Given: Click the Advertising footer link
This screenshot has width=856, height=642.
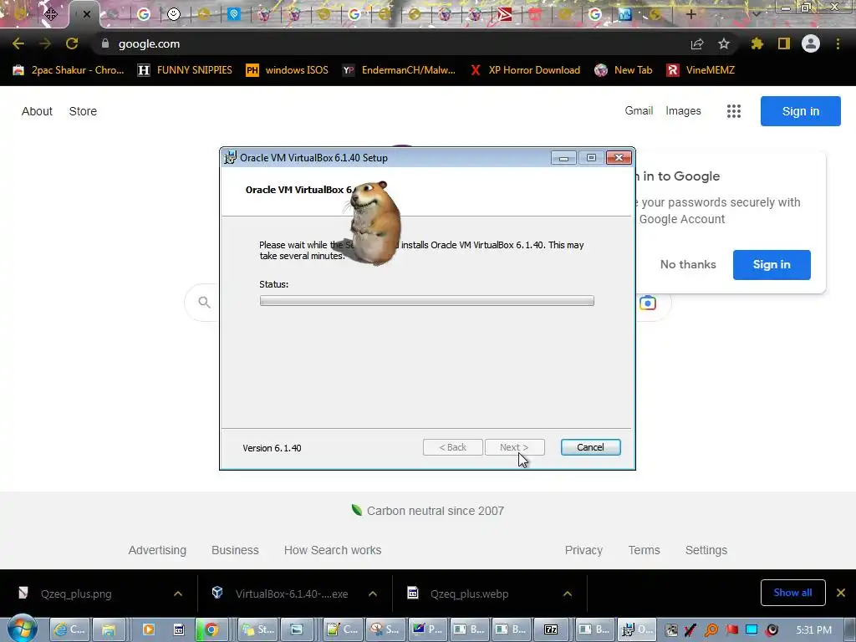Looking at the screenshot, I should coord(157,550).
